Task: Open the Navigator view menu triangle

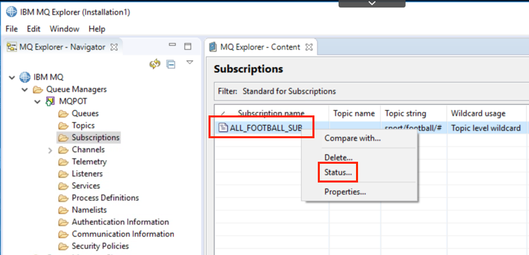Action: (x=190, y=62)
